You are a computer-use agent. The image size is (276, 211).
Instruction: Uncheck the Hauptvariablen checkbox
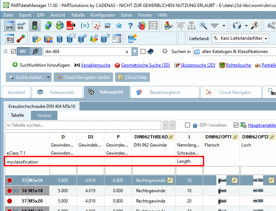236,125
